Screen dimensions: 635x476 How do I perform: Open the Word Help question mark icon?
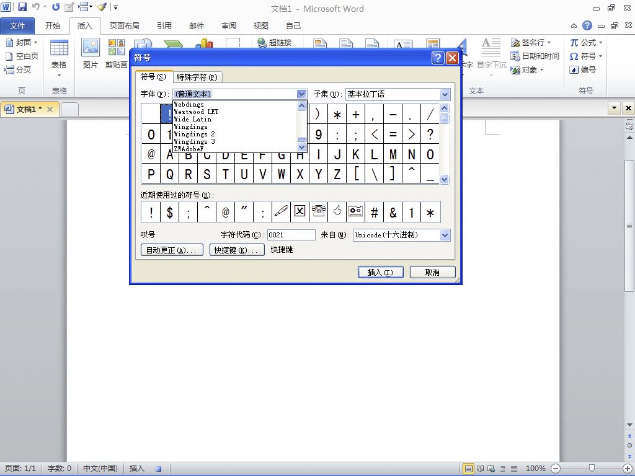(587, 25)
